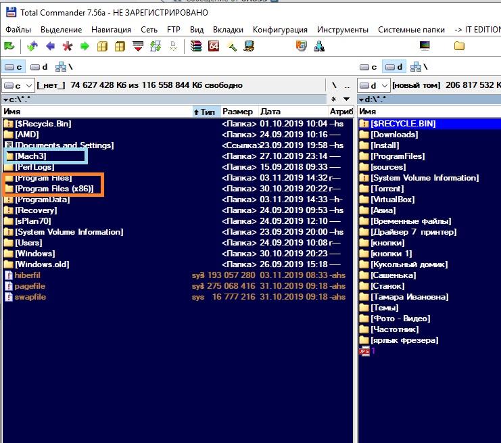Click the red down-arrow toolbar icon
The image size is (501, 443).
(x=138, y=47)
